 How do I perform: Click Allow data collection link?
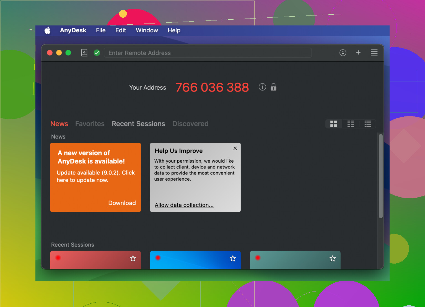click(184, 205)
